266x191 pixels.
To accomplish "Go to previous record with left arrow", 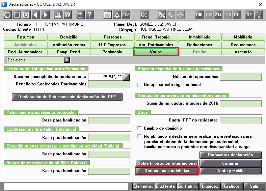I will point(36,15).
